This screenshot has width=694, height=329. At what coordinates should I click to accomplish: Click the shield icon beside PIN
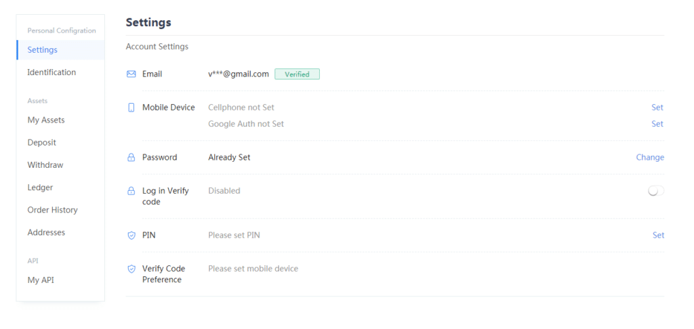point(131,236)
